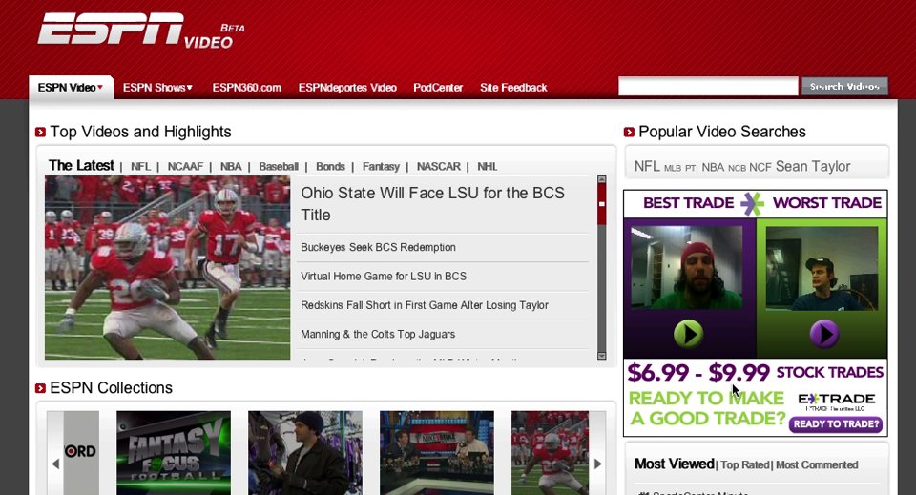This screenshot has width=916, height=495.
Task: Open collection thumbnail of man in black beanie
Action: point(305,453)
